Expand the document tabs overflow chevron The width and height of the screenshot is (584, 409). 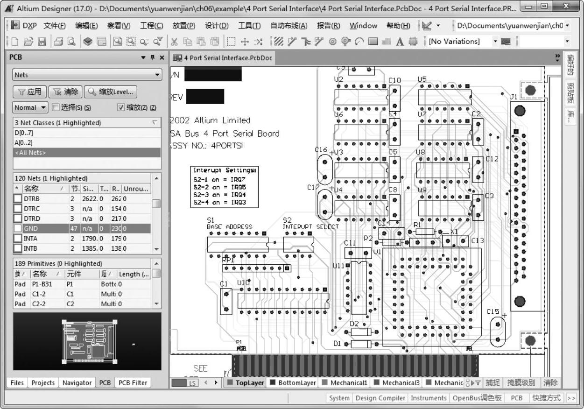557,57
